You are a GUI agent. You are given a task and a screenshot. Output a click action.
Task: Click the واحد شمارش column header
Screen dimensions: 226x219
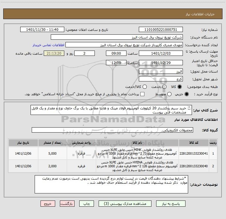tap(81, 143)
